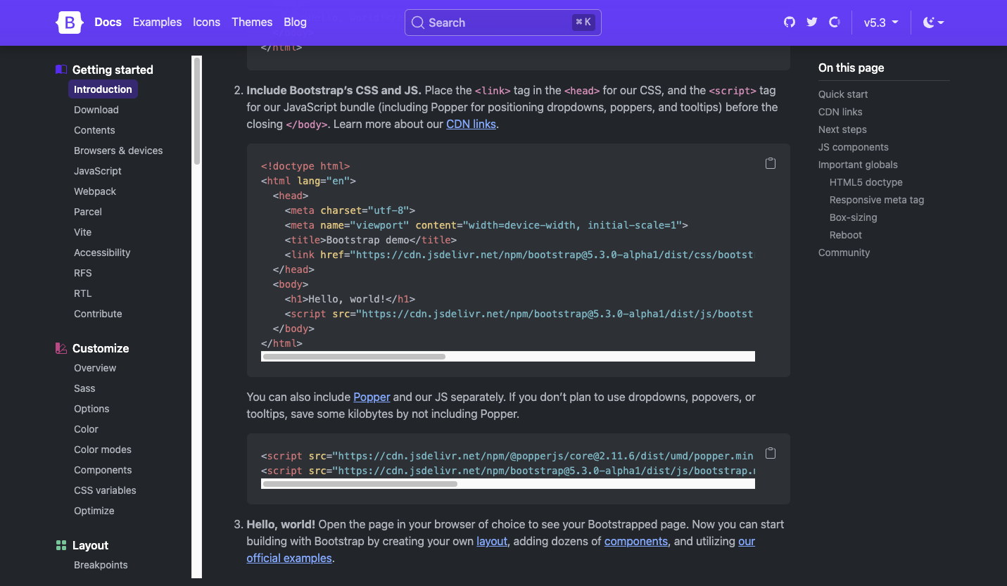Click the Bootstrap logo icon
This screenshot has width=1007, height=586.
click(x=70, y=23)
